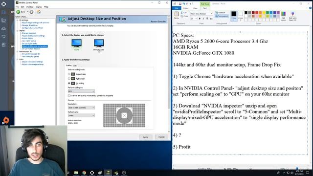The width and height of the screenshot is (313, 176).
Task: Open the Help menu in NVIDIA Control Panel
Action: [x=46, y=7]
